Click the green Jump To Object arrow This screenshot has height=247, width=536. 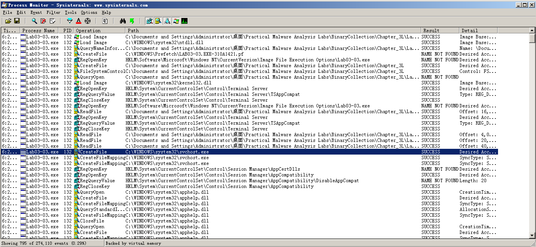coord(132,21)
